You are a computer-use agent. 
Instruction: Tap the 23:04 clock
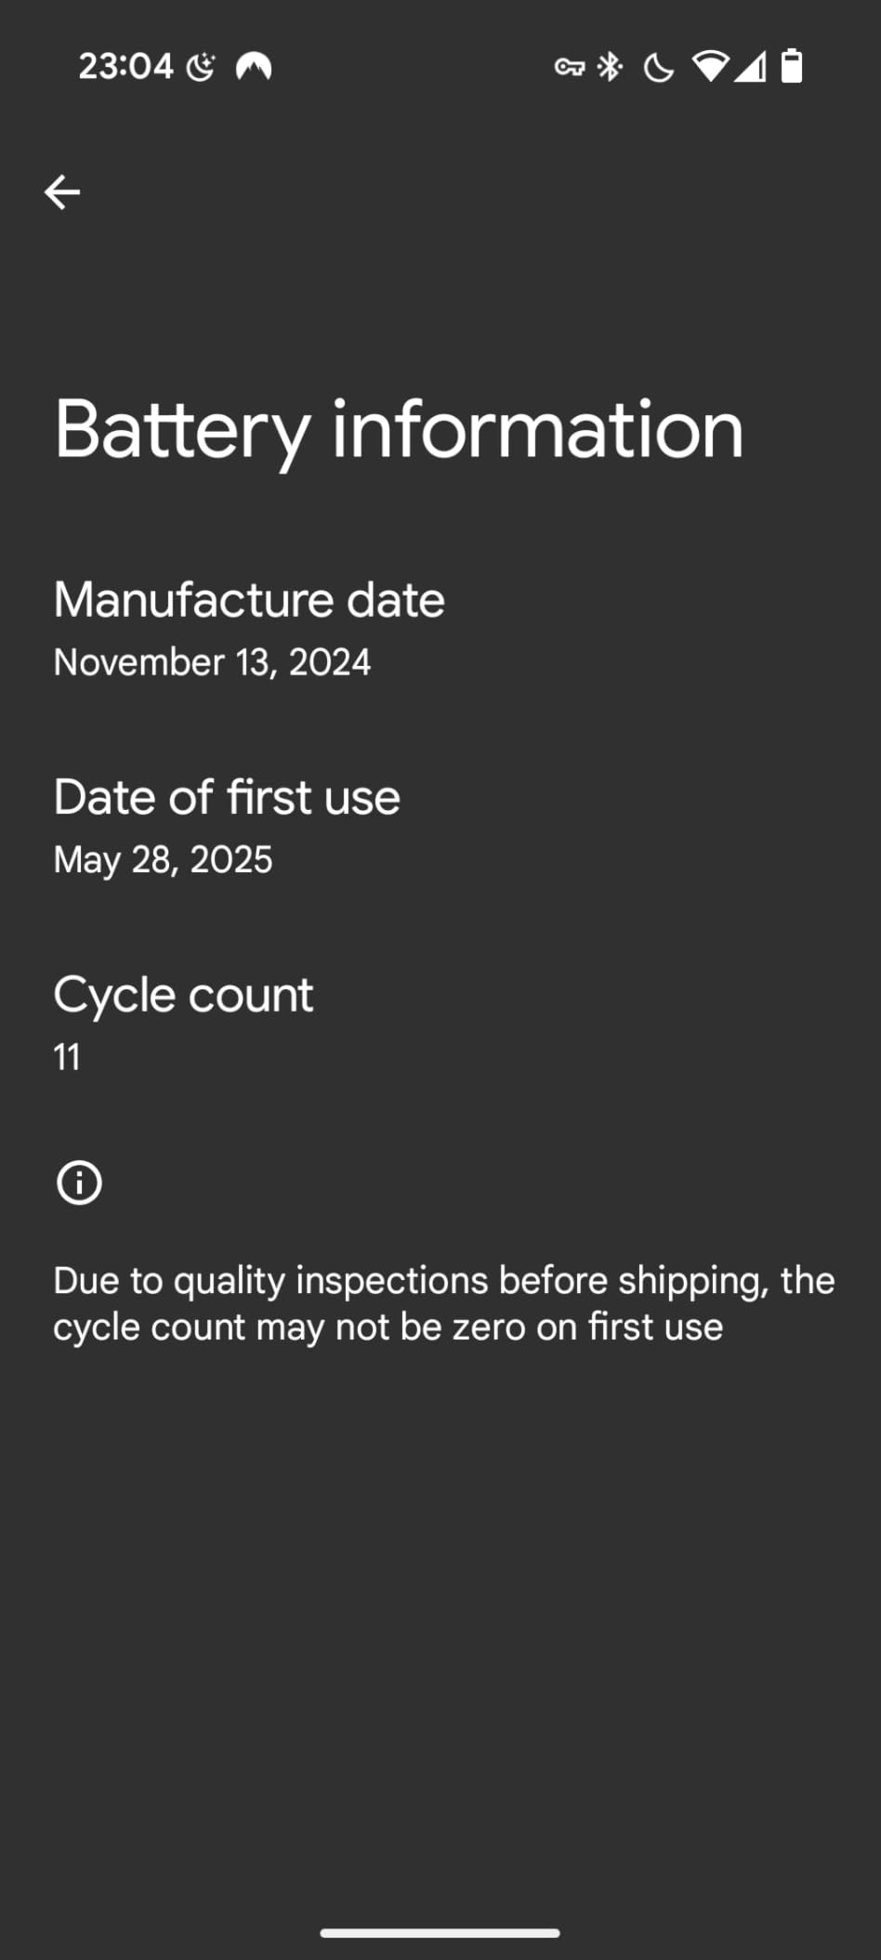(125, 67)
